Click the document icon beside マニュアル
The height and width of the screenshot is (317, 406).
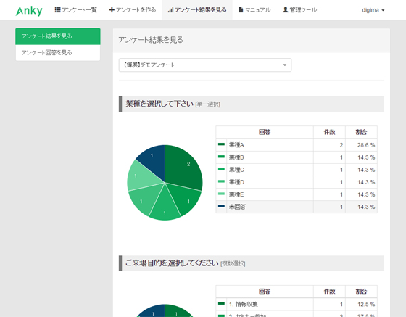(x=241, y=10)
